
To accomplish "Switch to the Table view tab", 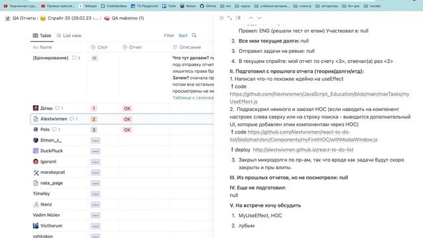I will pos(42,36).
